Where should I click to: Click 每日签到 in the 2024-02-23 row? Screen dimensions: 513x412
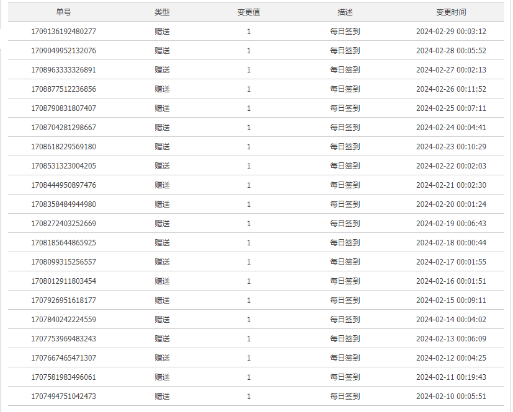click(345, 147)
